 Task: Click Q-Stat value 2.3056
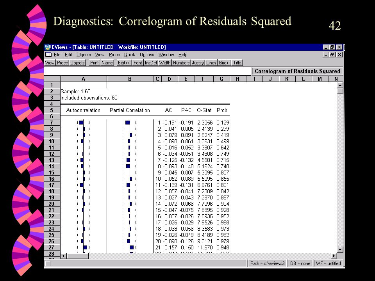205,123
